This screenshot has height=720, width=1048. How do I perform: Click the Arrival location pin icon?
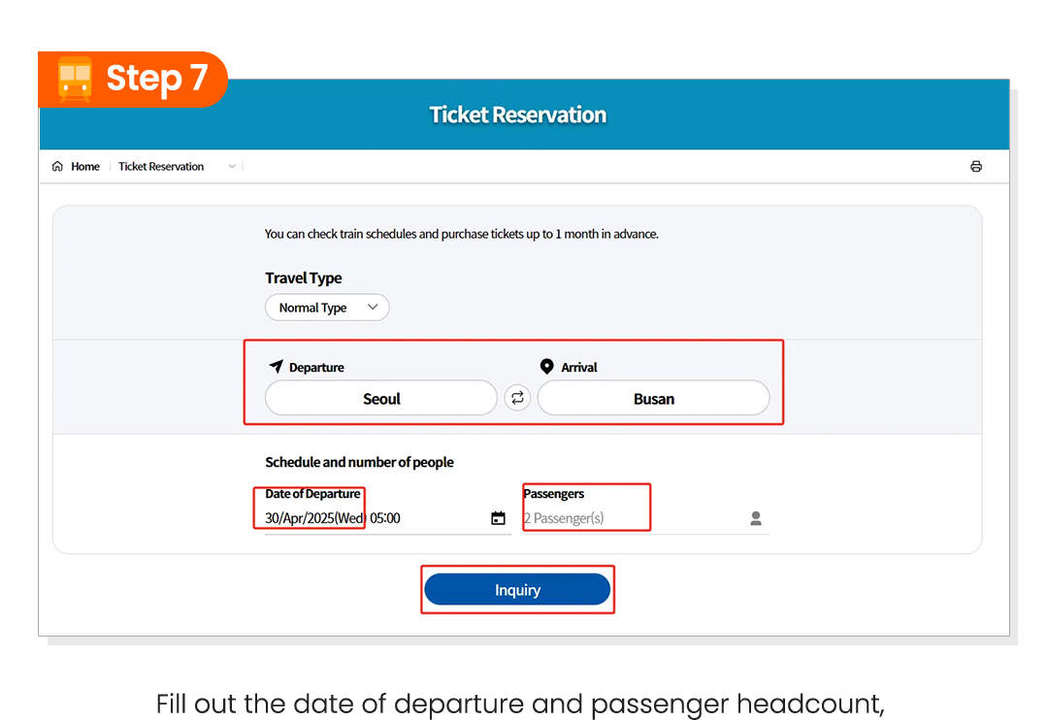click(x=547, y=367)
